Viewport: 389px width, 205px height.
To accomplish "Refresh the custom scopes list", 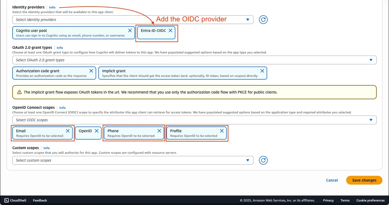I will pos(263,160).
